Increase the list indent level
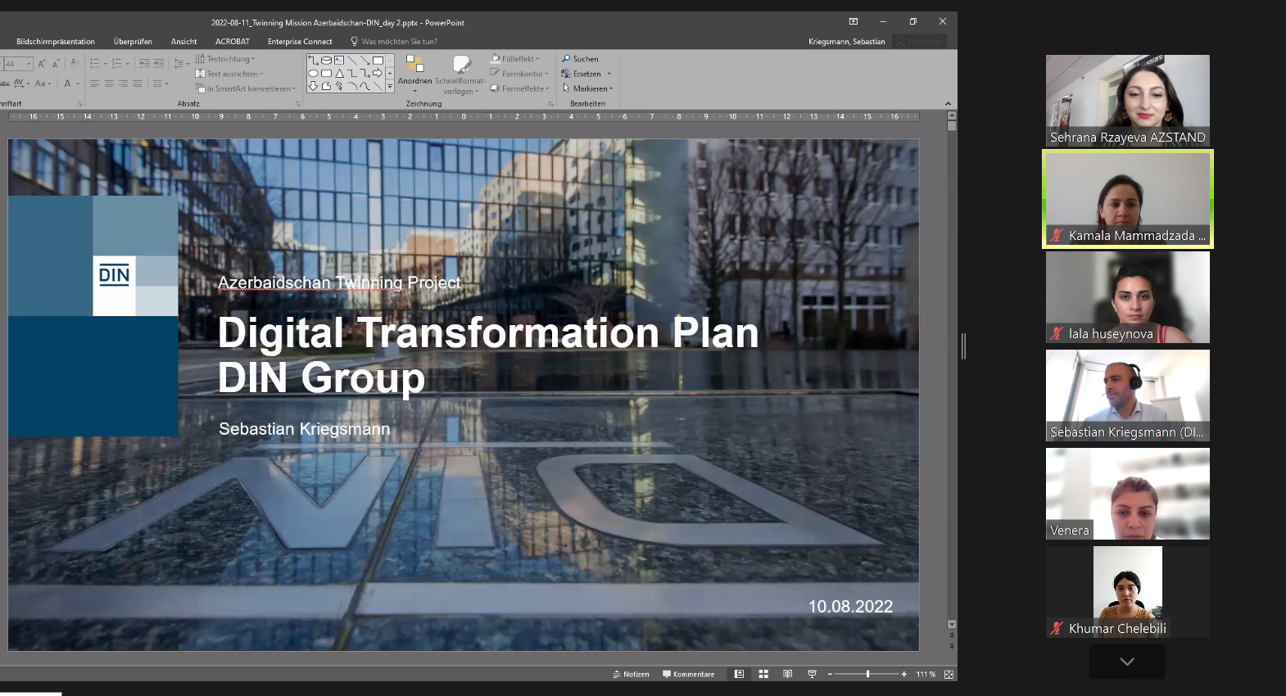Viewport: 1286px width, 696px height. click(x=159, y=63)
